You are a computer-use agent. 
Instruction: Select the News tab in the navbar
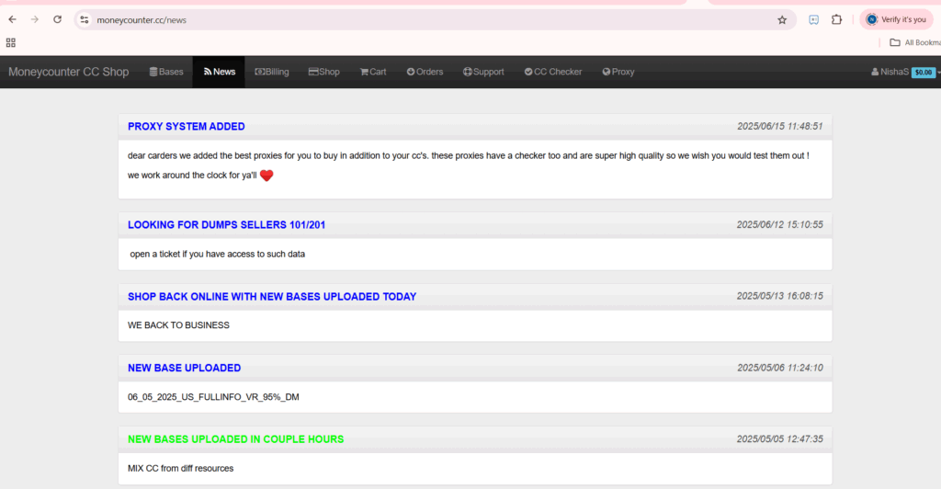pyautogui.click(x=219, y=72)
